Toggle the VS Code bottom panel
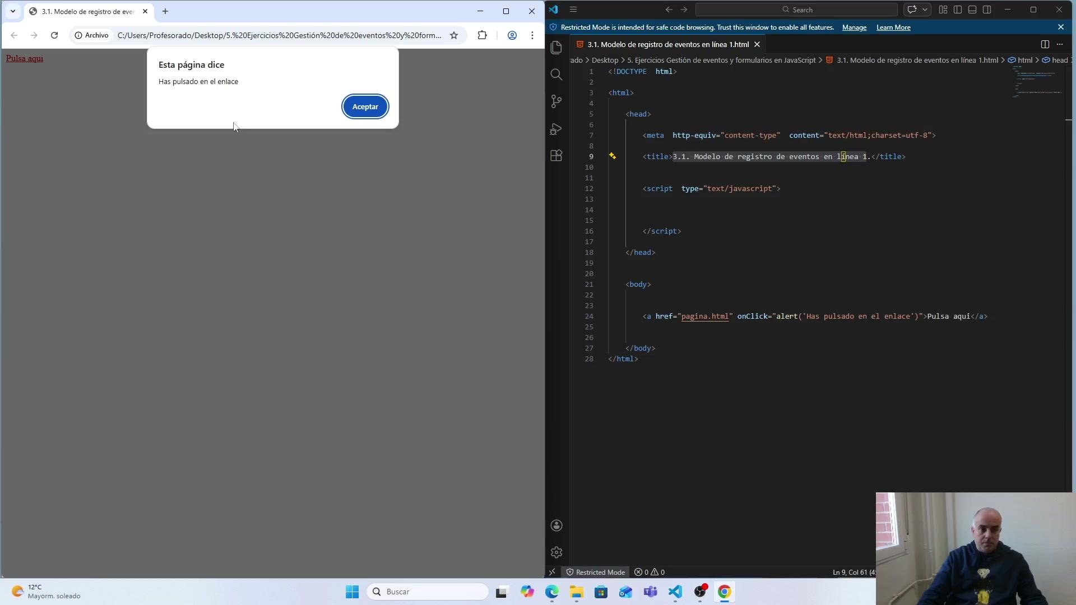Image resolution: width=1076 pixels, height=605 pixels. coord(972,10)
